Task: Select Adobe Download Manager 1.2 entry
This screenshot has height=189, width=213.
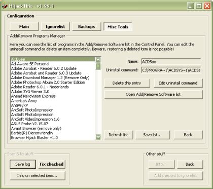Action: pos(53,78)
